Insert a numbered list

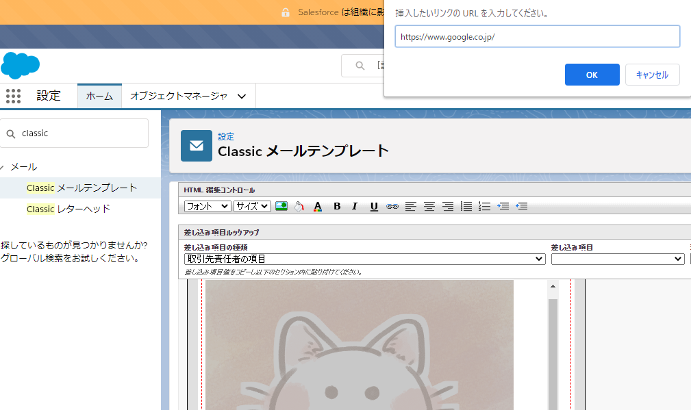click(x=484, y=206)
